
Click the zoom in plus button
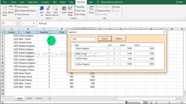point(177,103)
